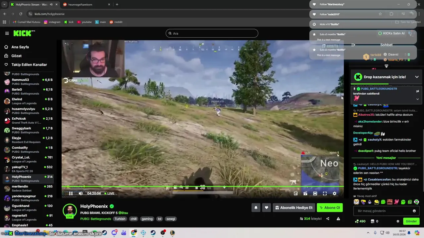Open merilendin channel in sidebar
The image size is (424, 238).
28,188
